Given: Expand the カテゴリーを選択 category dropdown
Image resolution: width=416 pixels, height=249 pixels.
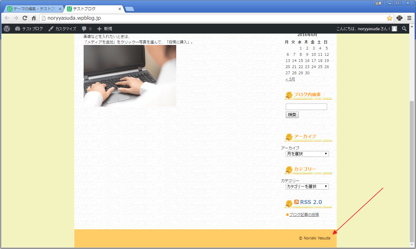Looking at the screenshot, I should point(307,186).
